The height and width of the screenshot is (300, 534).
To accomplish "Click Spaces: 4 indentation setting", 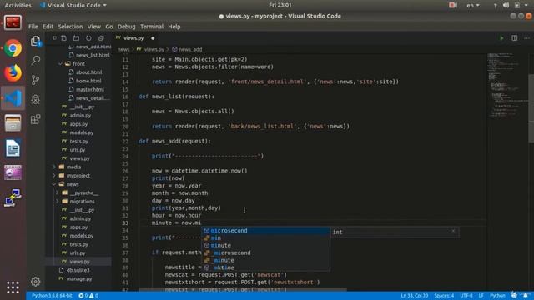I will (x=444, y=296).
